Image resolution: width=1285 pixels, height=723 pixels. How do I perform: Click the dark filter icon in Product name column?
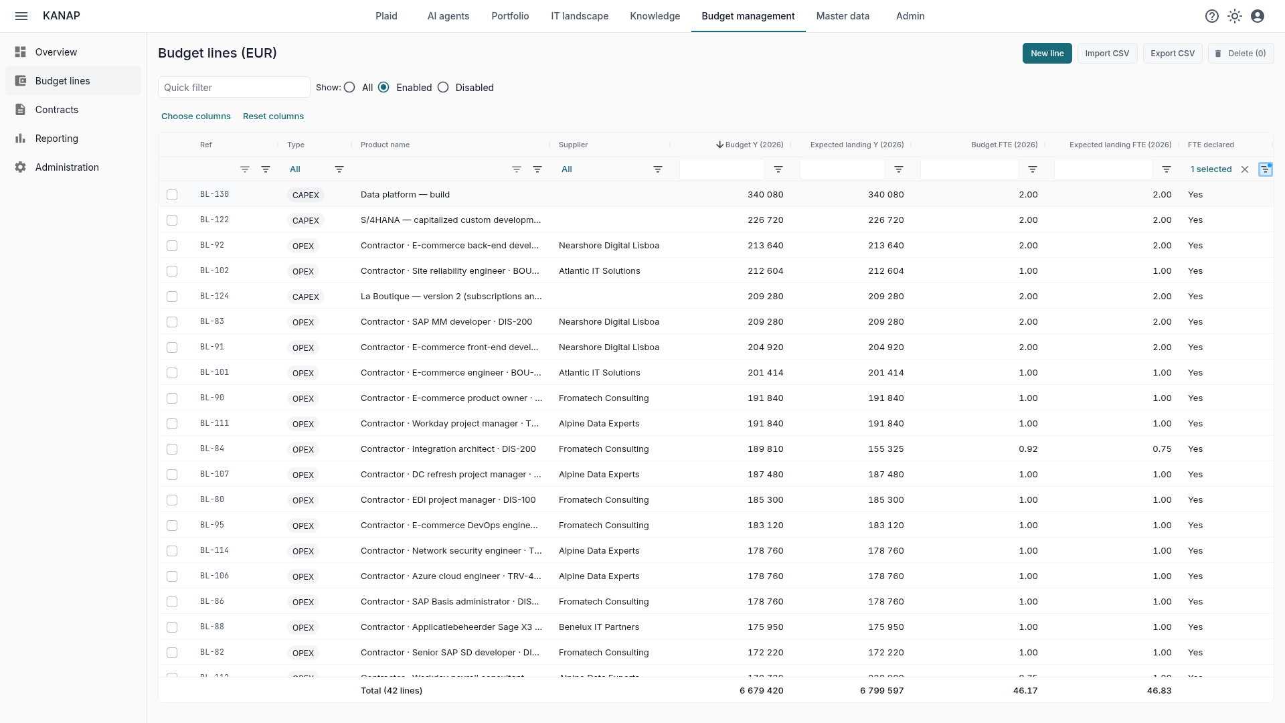pyautogui.click(x=537, y=169)
